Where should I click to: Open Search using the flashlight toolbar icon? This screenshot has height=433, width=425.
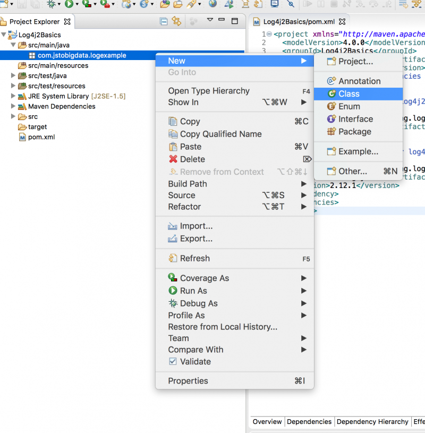[292, 5]
